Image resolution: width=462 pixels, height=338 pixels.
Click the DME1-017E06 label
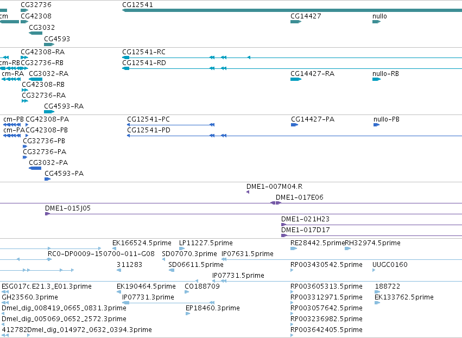299,197
